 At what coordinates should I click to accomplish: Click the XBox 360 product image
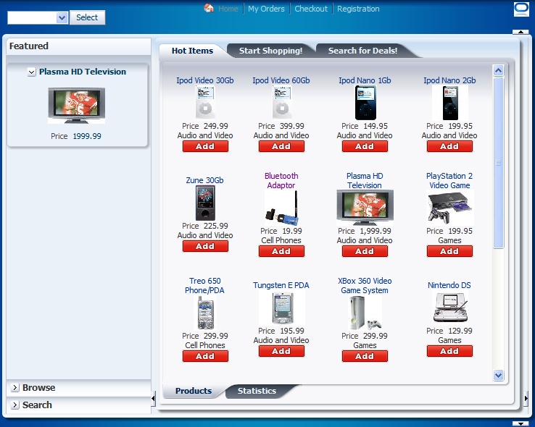point(365,313)
